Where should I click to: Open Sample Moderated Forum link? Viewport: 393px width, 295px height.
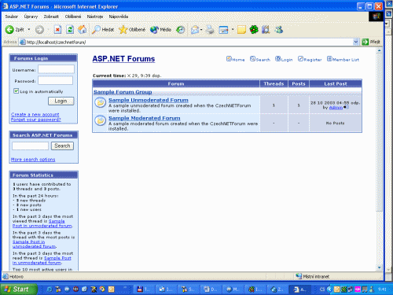(145, 118)
